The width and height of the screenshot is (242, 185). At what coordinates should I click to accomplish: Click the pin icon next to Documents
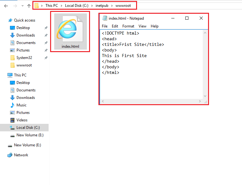(46, 43)
